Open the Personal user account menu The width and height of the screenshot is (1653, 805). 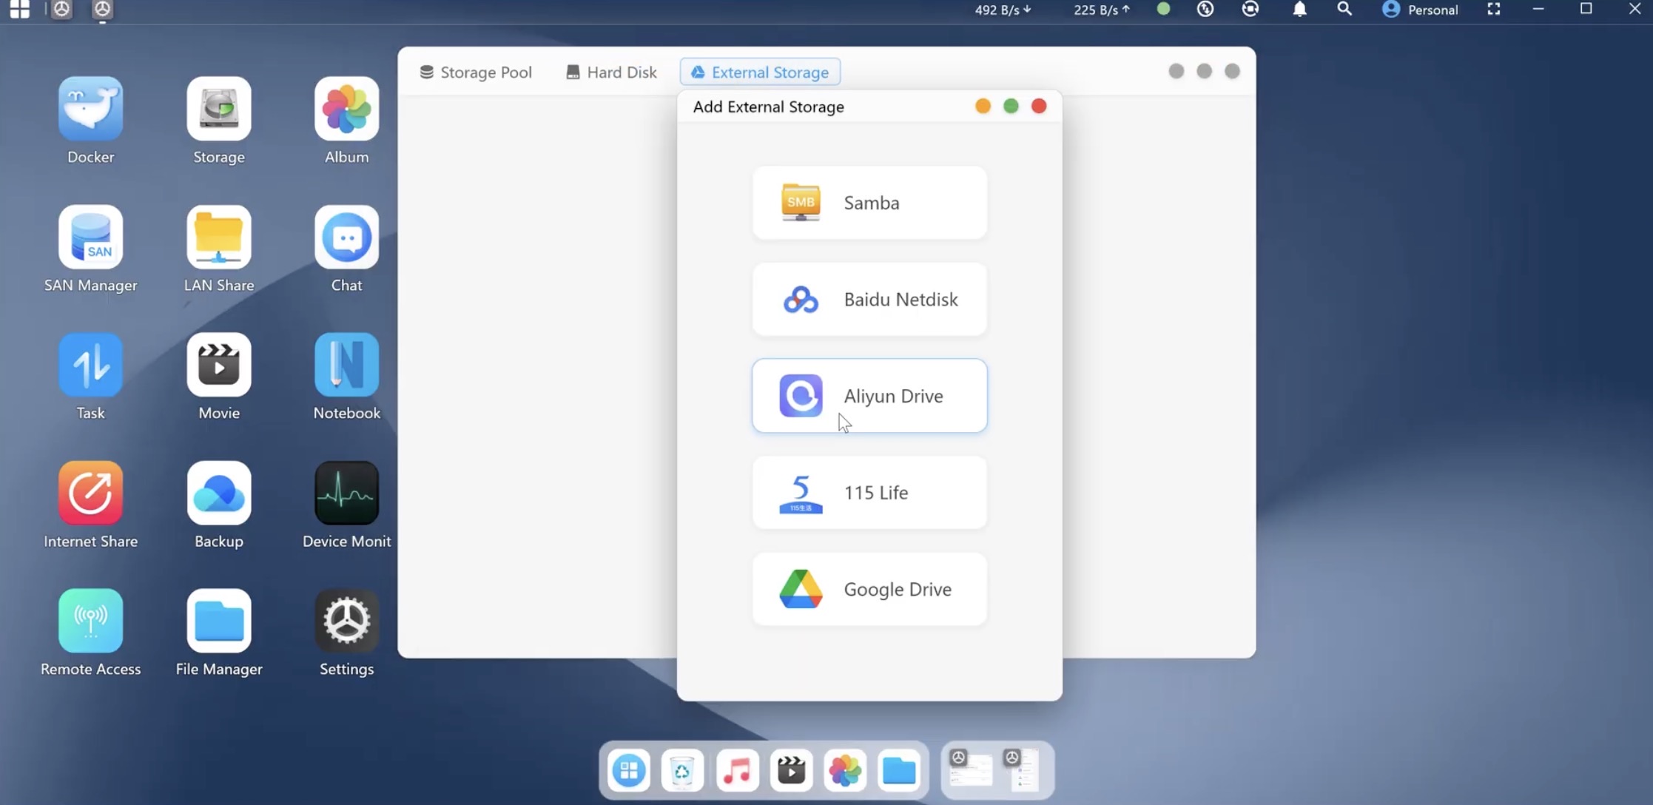(x=1420, y=10)
